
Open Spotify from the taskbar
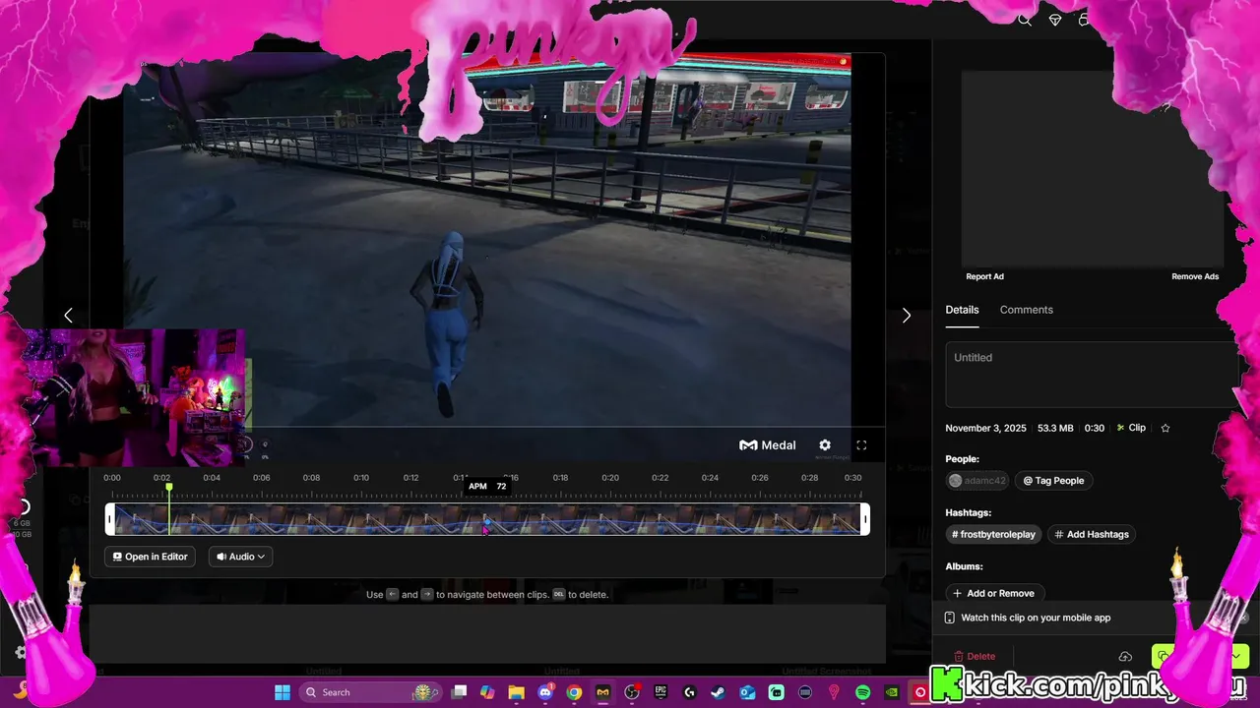coord(863,692)
